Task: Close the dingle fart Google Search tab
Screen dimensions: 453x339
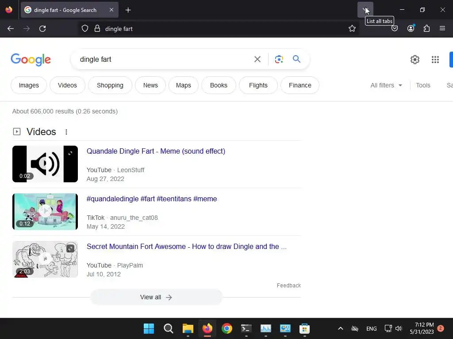Action: pos(111,10)
